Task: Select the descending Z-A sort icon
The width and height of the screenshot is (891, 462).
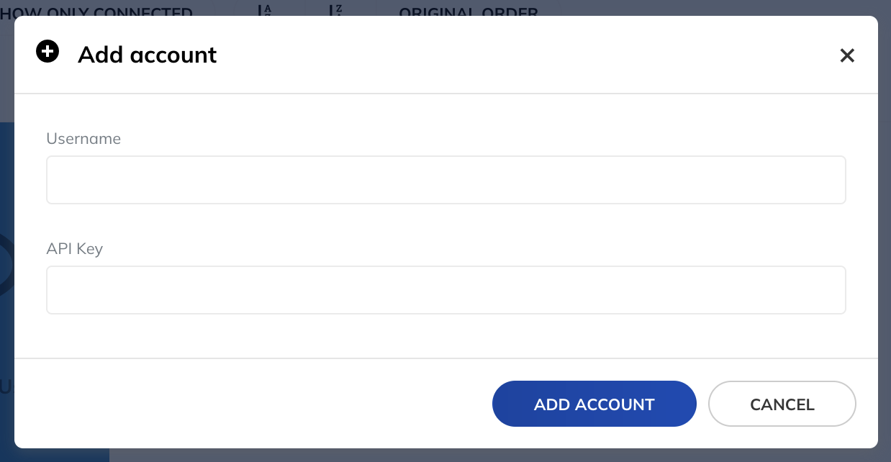Action: (x=335, y=11)
